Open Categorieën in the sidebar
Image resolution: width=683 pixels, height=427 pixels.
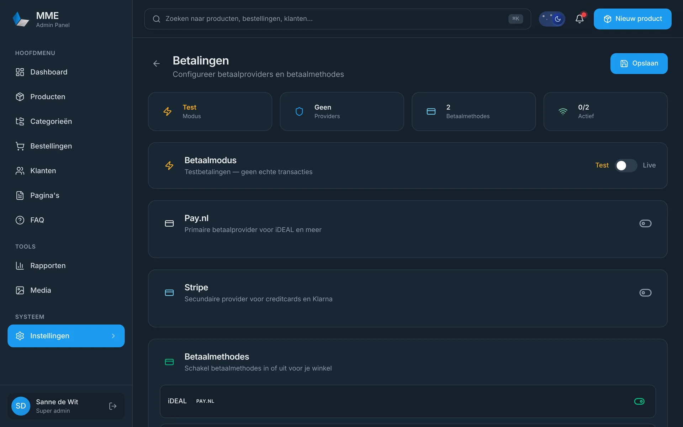(66, 121)
